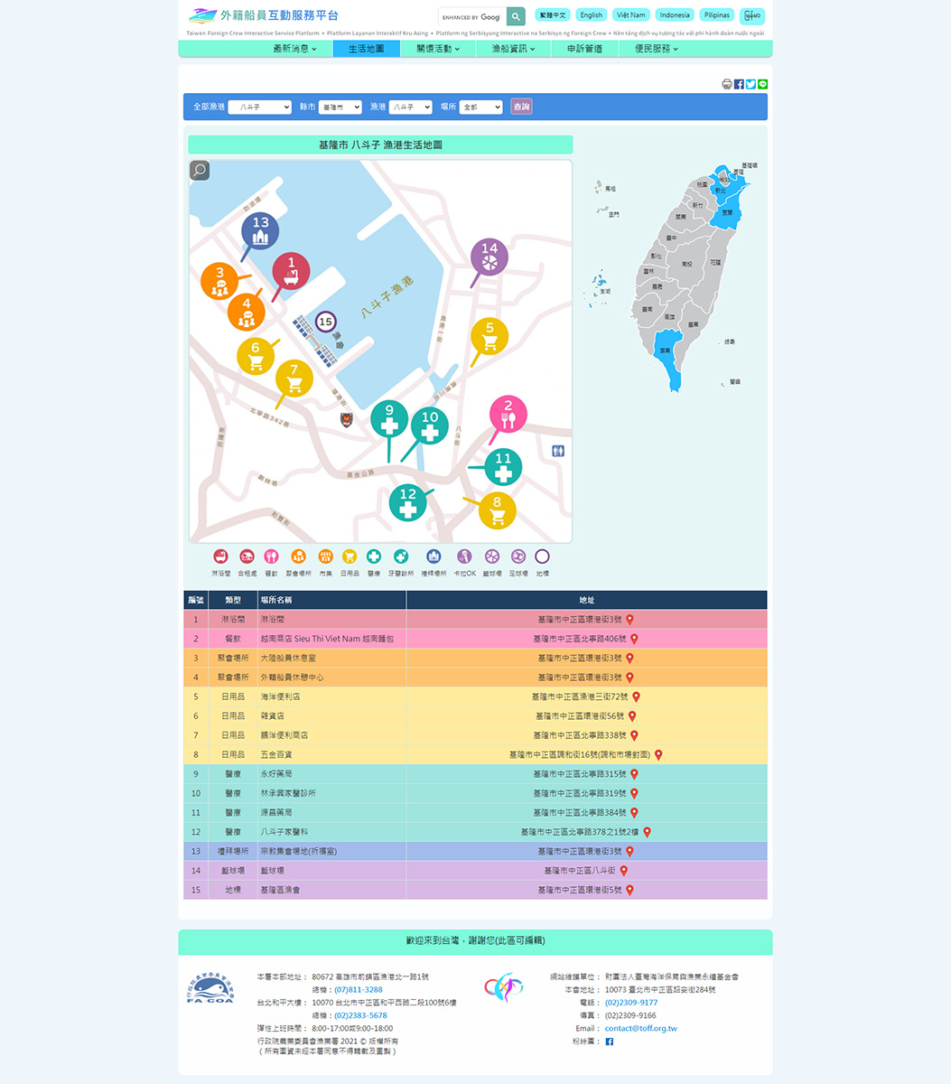Click restaurant marker number 2 on map
The width and height of the screenshot is (951, 1084).
click(x=508, y=414)
